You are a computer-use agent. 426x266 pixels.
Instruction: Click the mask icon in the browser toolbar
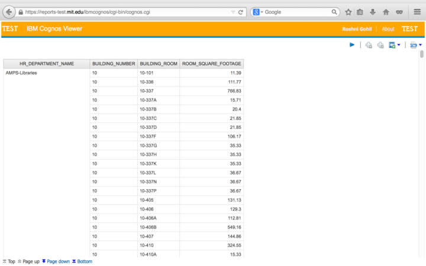pyautogui.click(x=399, y=12)
